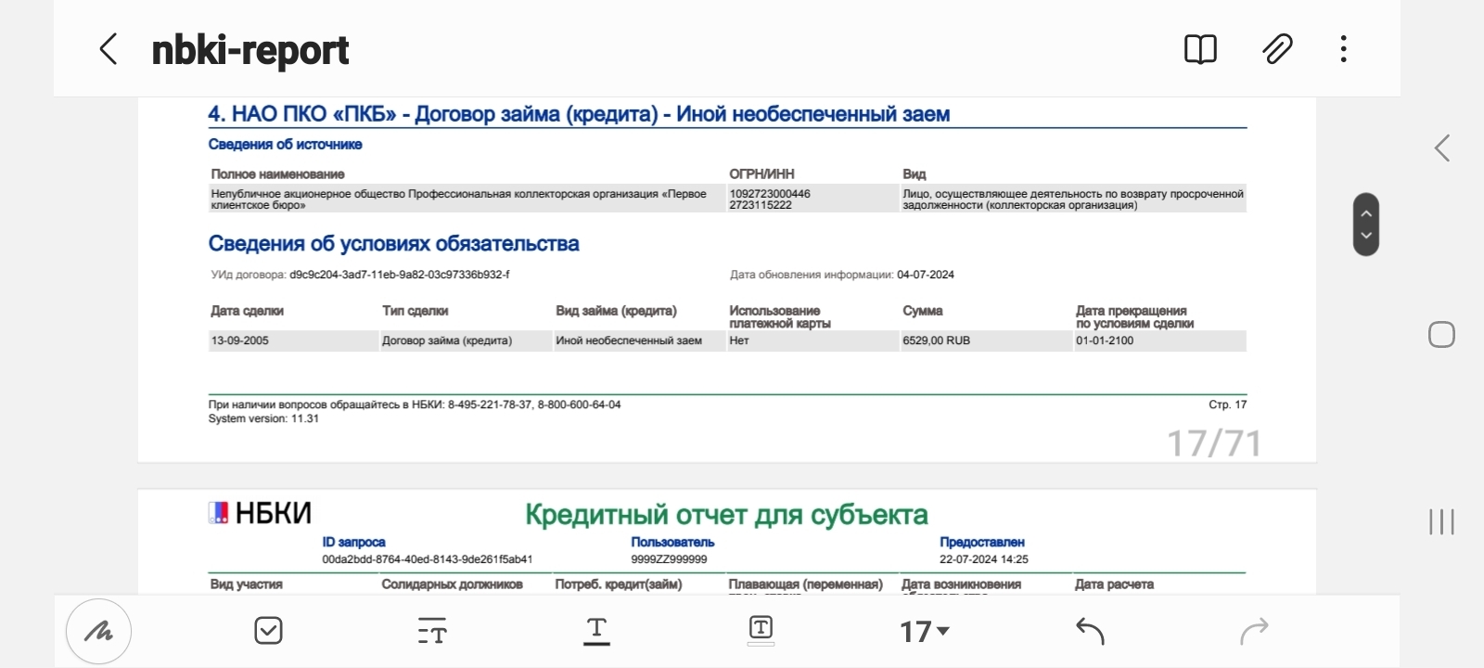Tap the request ID 00da2bdd-8764-40ed
Screen dimensions: 1484x668
pyautogui.click(x=428, y=559)
